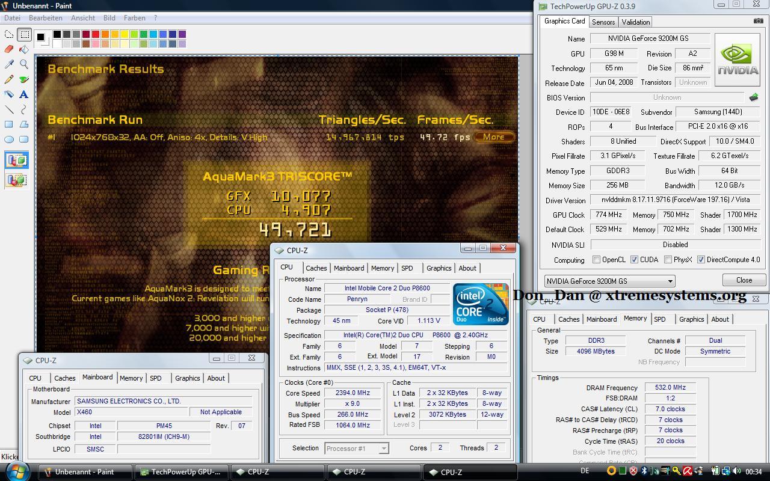Open the Windows Start orb
The height and width of the screenshot is (481, 770).
17,471
